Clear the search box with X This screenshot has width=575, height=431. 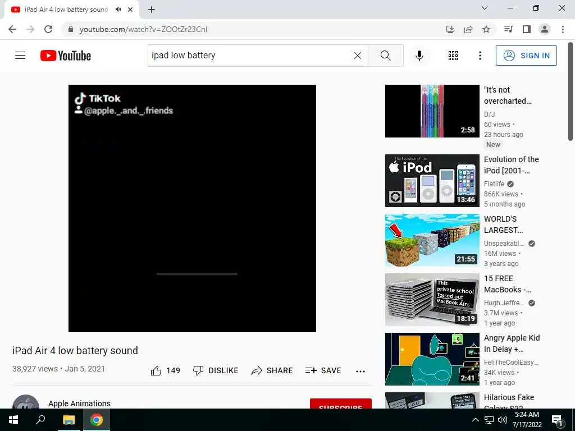click(x=358, y=56)
